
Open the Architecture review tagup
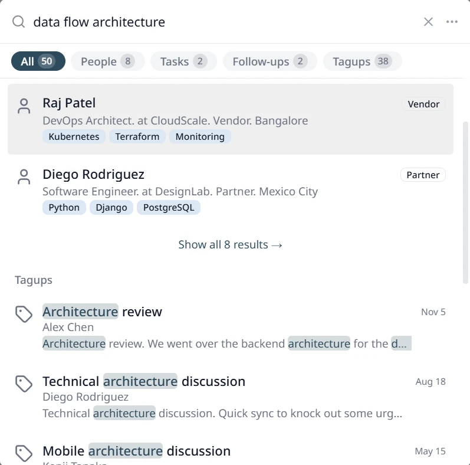coord(231,328)
